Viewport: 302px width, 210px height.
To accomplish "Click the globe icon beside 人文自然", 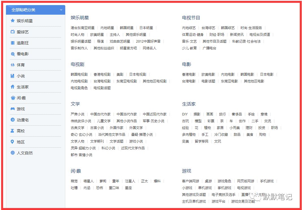I will click(13, 153).
